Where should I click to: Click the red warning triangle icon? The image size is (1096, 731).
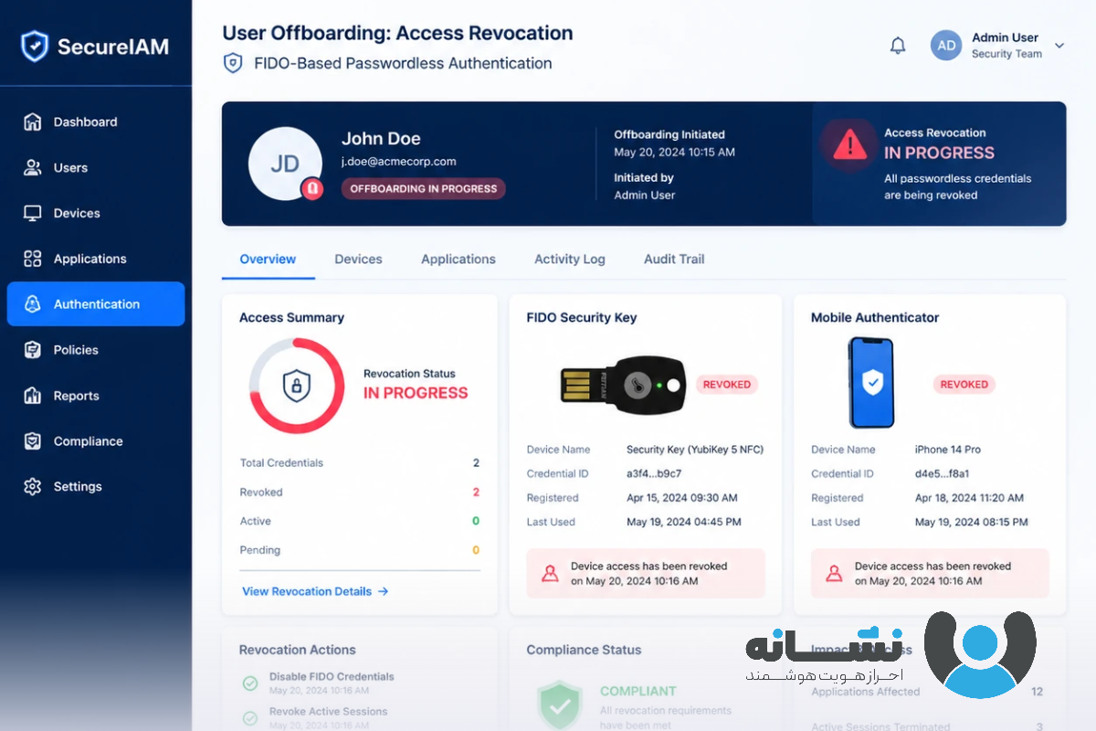[849, 144]
